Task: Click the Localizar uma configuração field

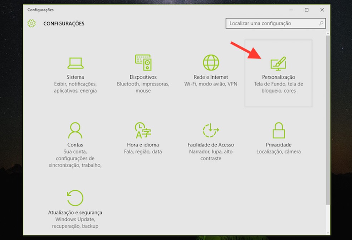Action: tap(272, 23)
